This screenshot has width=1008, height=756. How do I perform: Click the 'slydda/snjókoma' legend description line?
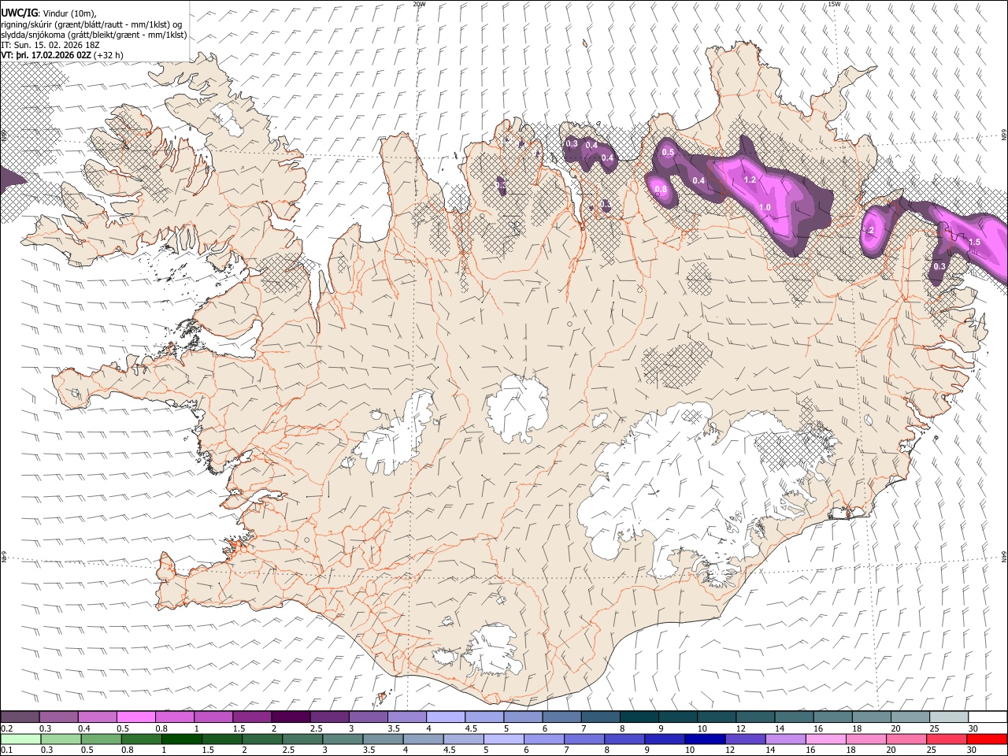pyautogui.click(x=94, y=34)
